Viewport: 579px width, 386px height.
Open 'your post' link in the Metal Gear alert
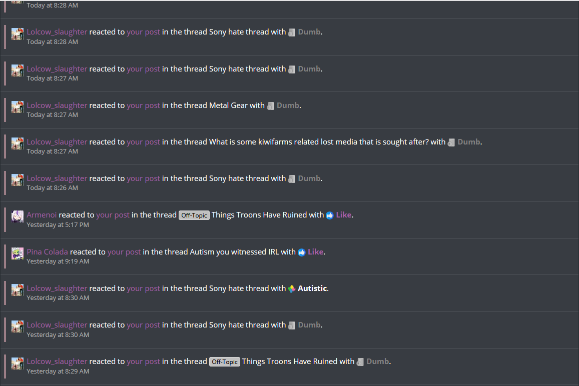[143, 105]
